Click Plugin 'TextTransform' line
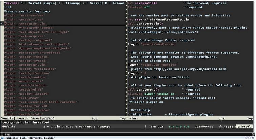The image size is (256, 140). click(x=24, y=16)
